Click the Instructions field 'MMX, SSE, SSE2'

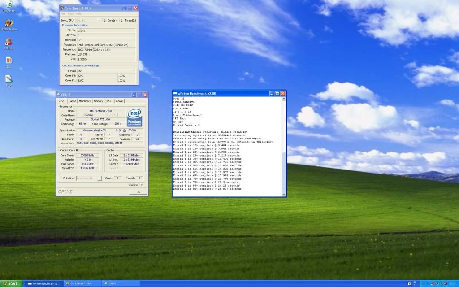(110, 143)
